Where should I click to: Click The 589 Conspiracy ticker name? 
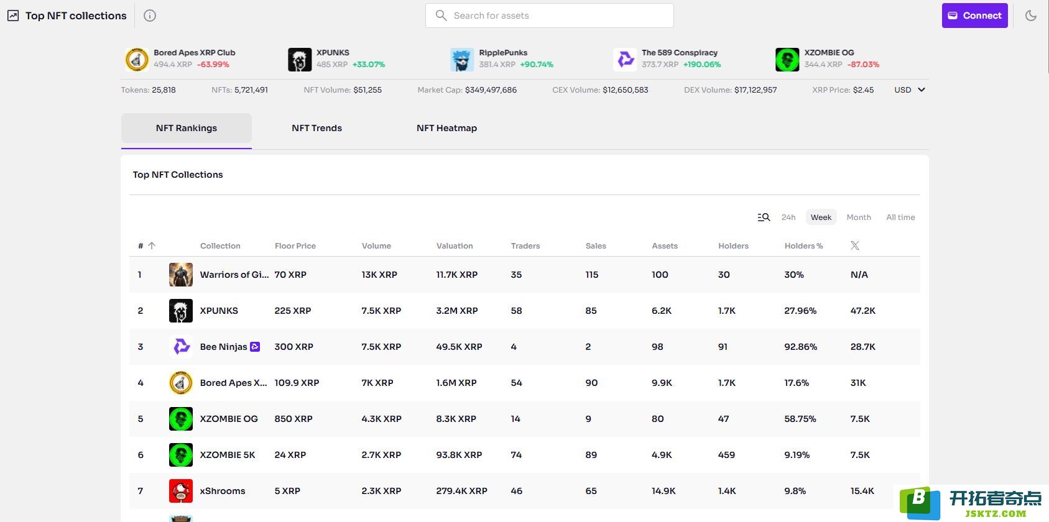point(680,53)
